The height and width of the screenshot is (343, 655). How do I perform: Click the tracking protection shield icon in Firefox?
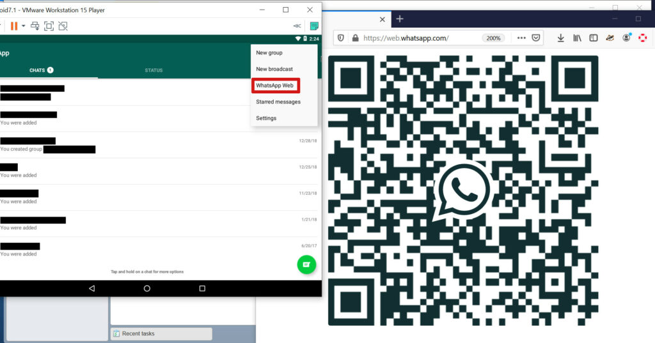(x=341, y=38)
